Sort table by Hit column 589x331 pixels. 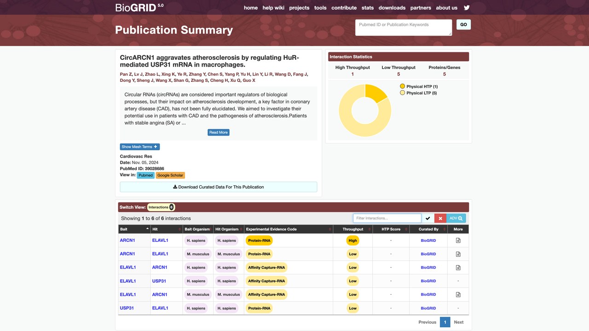(167, 229)
